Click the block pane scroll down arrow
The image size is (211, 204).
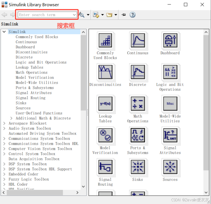coord(206,192)
